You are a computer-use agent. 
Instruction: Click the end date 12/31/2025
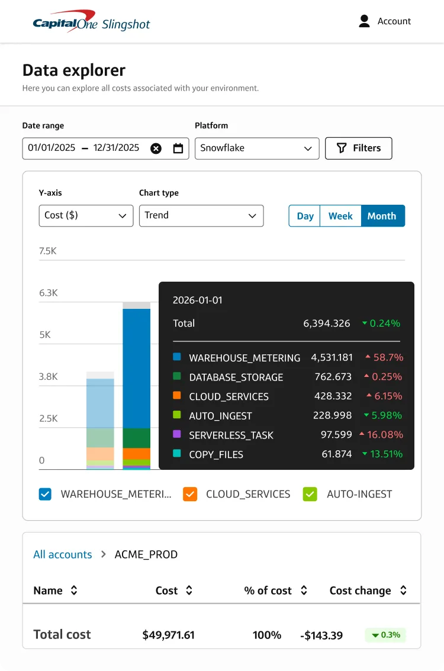[116, 148]
